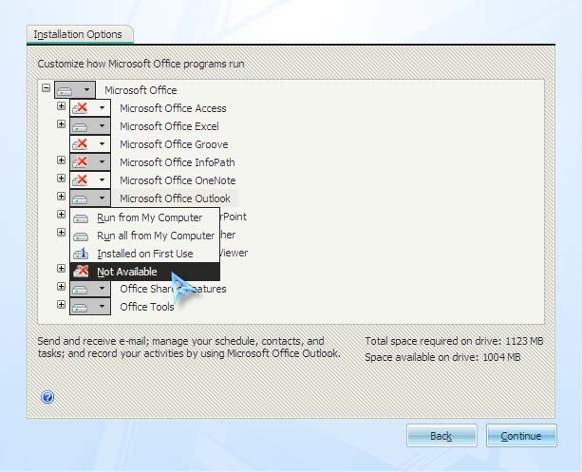Expand the Microsoft Office InfoPath node
The width and height of the screenshot is (582, 472).
click(62, 160)
